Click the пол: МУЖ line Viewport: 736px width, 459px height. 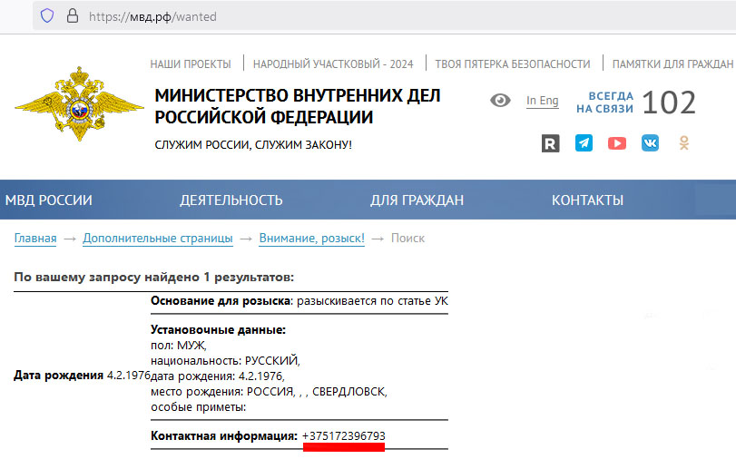[179, 346]
